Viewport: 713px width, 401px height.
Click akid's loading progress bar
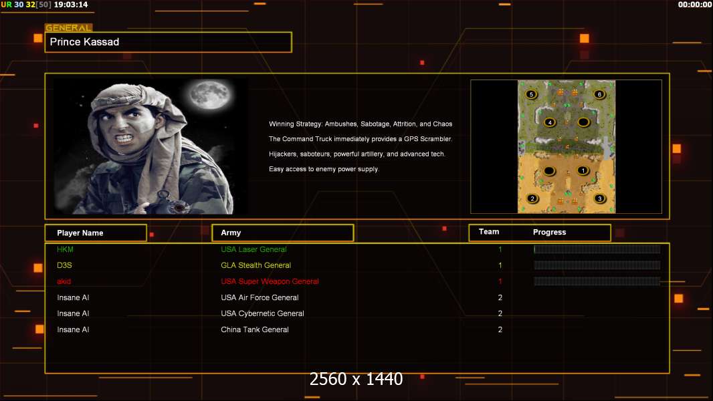[x=597, y=281]
